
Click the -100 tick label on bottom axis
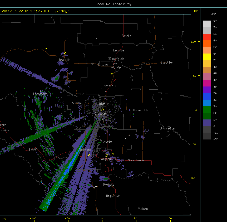tap(33, 218)
